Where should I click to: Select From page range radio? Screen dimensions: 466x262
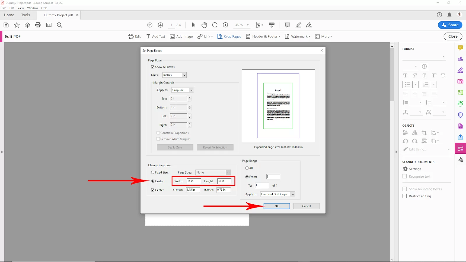point(247,177)
